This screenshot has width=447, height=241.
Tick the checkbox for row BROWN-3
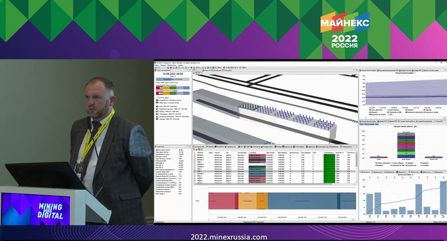pos(195,158)
